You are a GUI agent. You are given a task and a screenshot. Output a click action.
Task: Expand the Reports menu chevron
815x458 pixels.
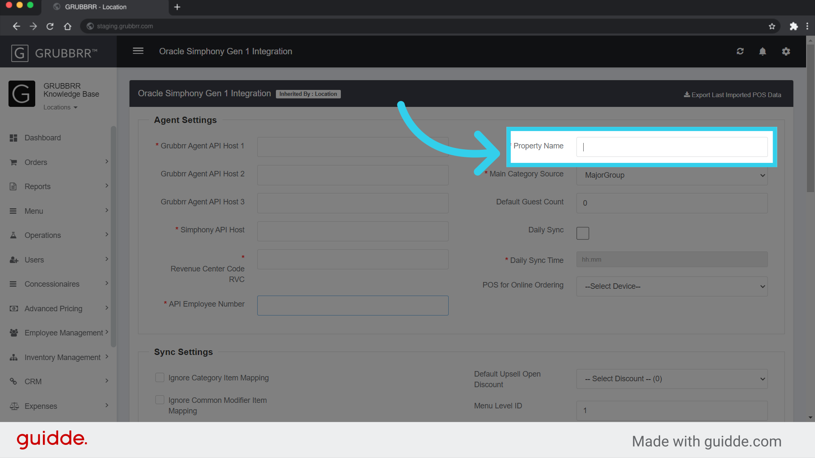tap(107, 186)
